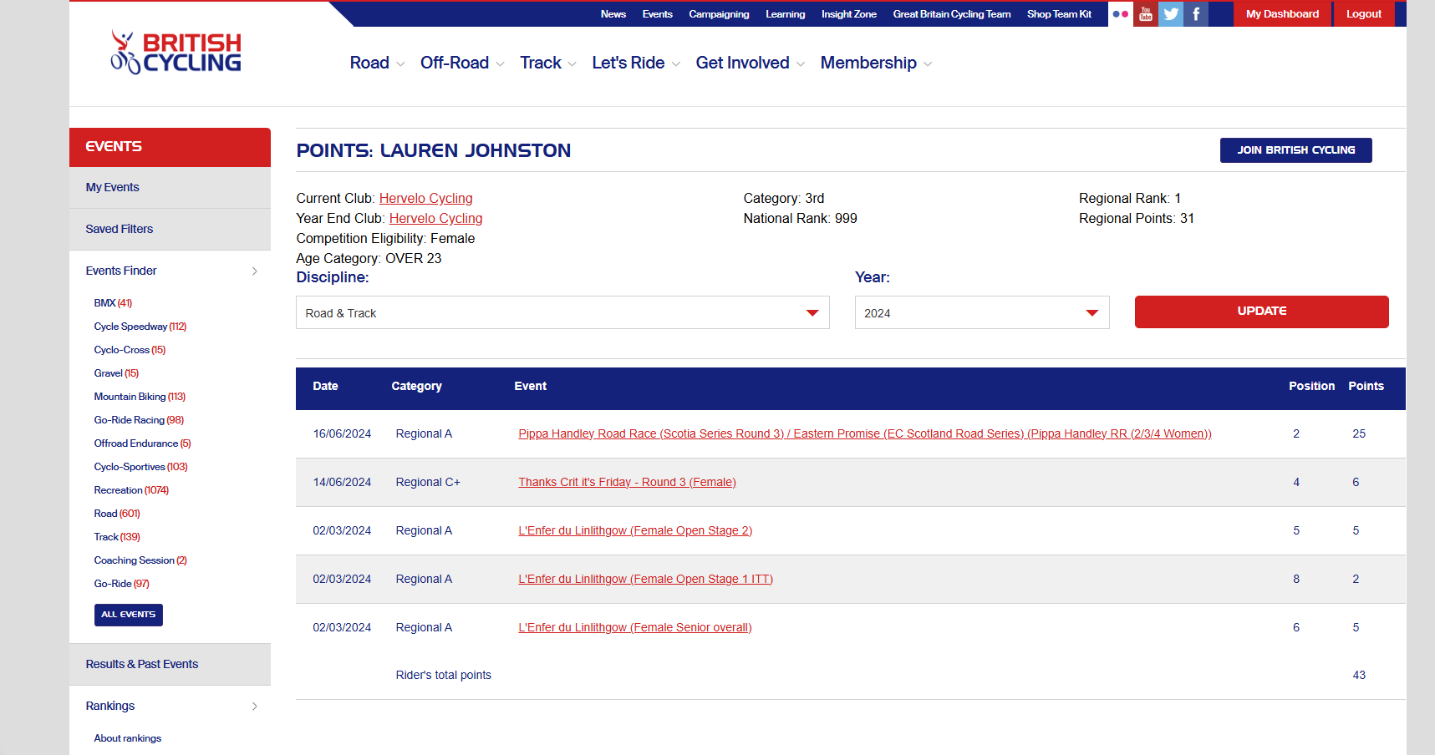Select Go-Ride Racing (98) events

click(x=139, y=420)
